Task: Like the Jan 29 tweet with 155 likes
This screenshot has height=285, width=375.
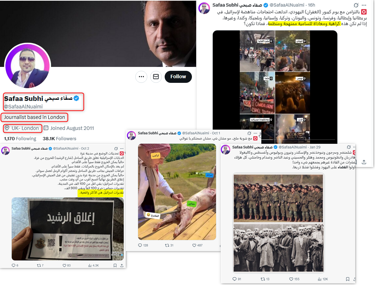Action: tap(294, 279)
